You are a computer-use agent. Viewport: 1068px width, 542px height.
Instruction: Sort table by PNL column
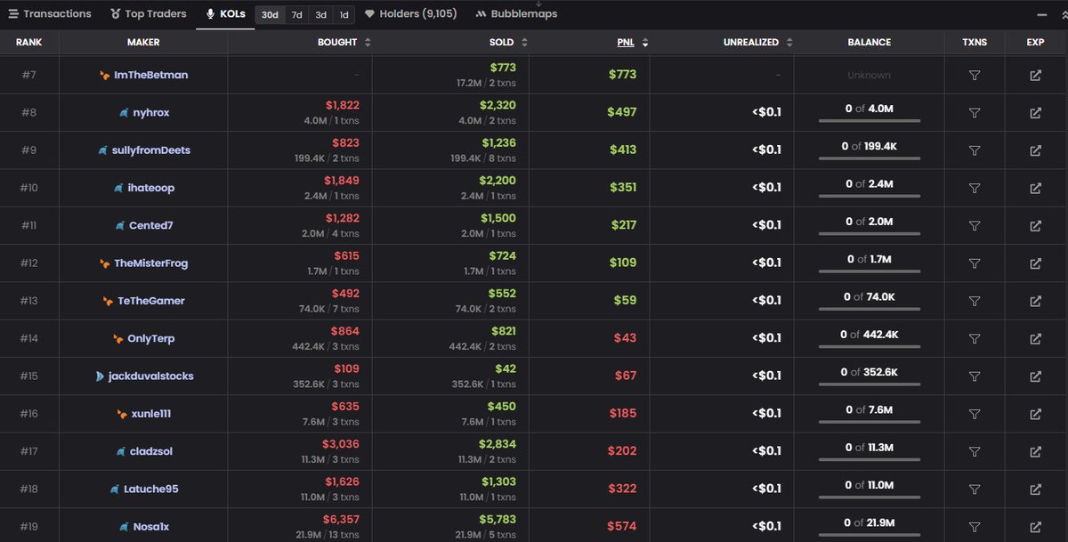(x=633, y=43)
